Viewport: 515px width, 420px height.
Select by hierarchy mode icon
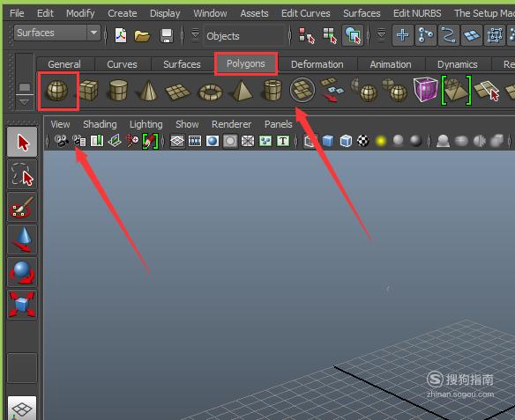pyautogui.click(x=306, y=35)
